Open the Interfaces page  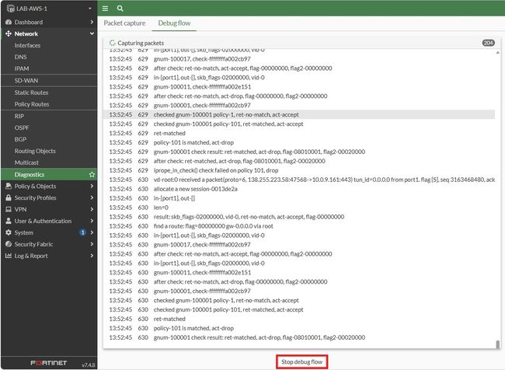coord(27,45)
